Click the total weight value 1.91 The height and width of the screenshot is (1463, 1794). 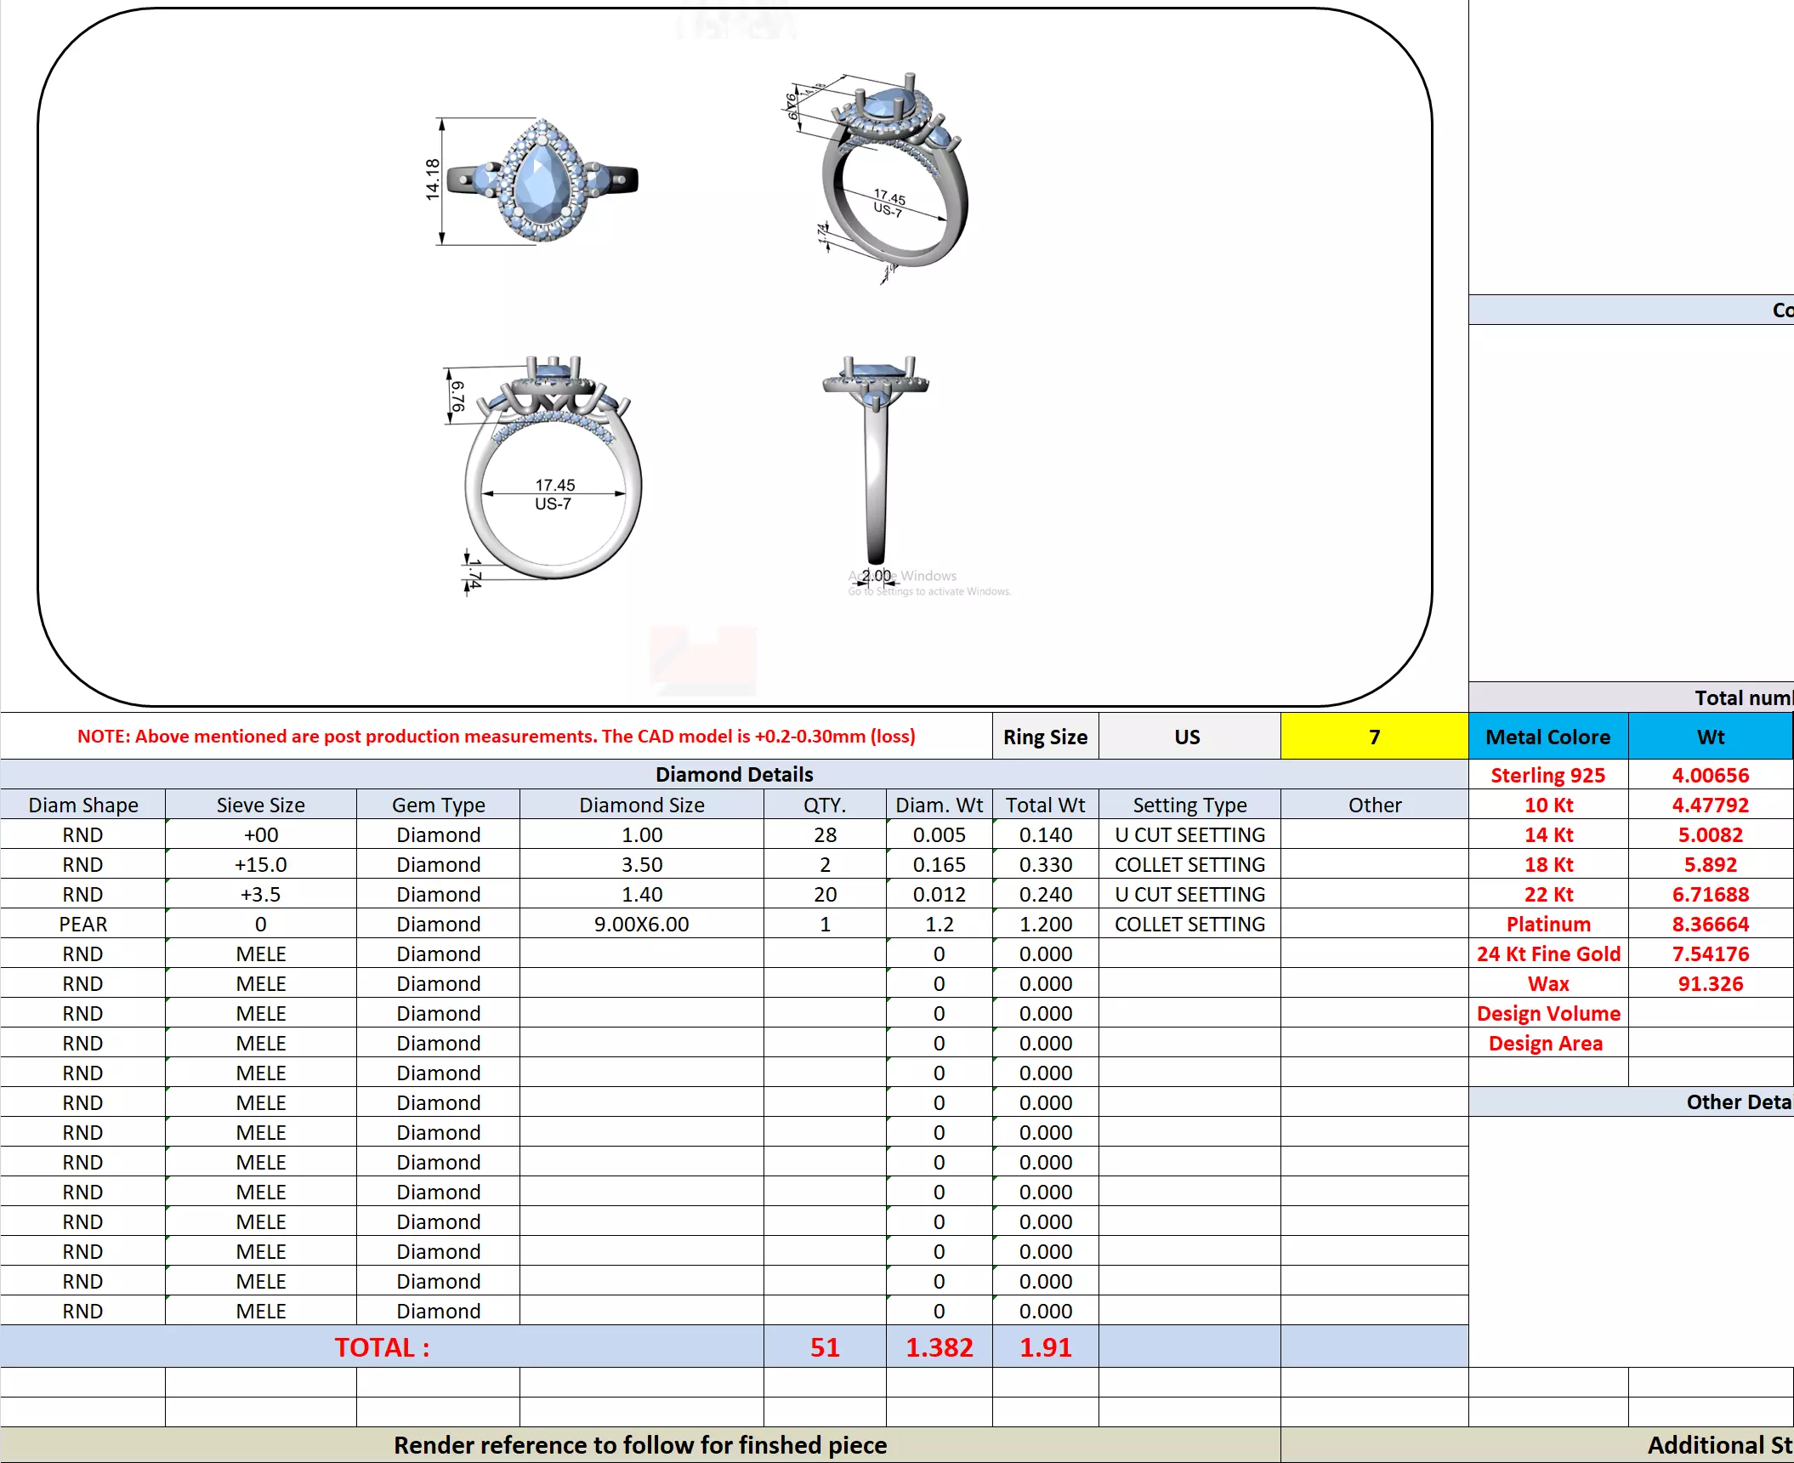coord(1045,1347)
